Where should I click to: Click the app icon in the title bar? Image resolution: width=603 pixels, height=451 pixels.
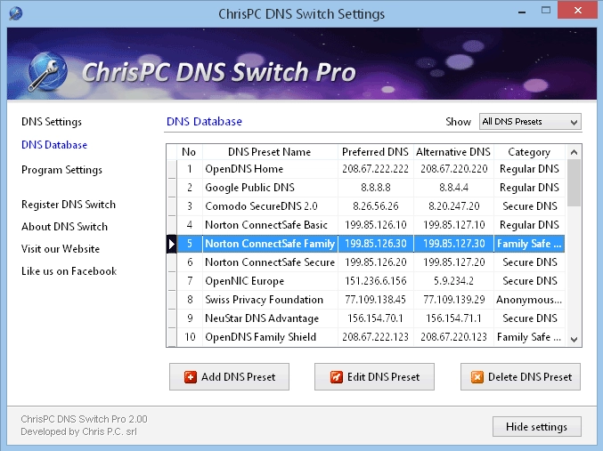coord(15,13)
